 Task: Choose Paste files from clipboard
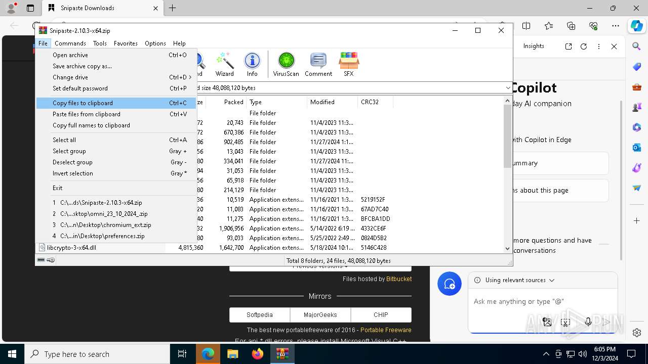pyautogui.click(x=116, y=114)
